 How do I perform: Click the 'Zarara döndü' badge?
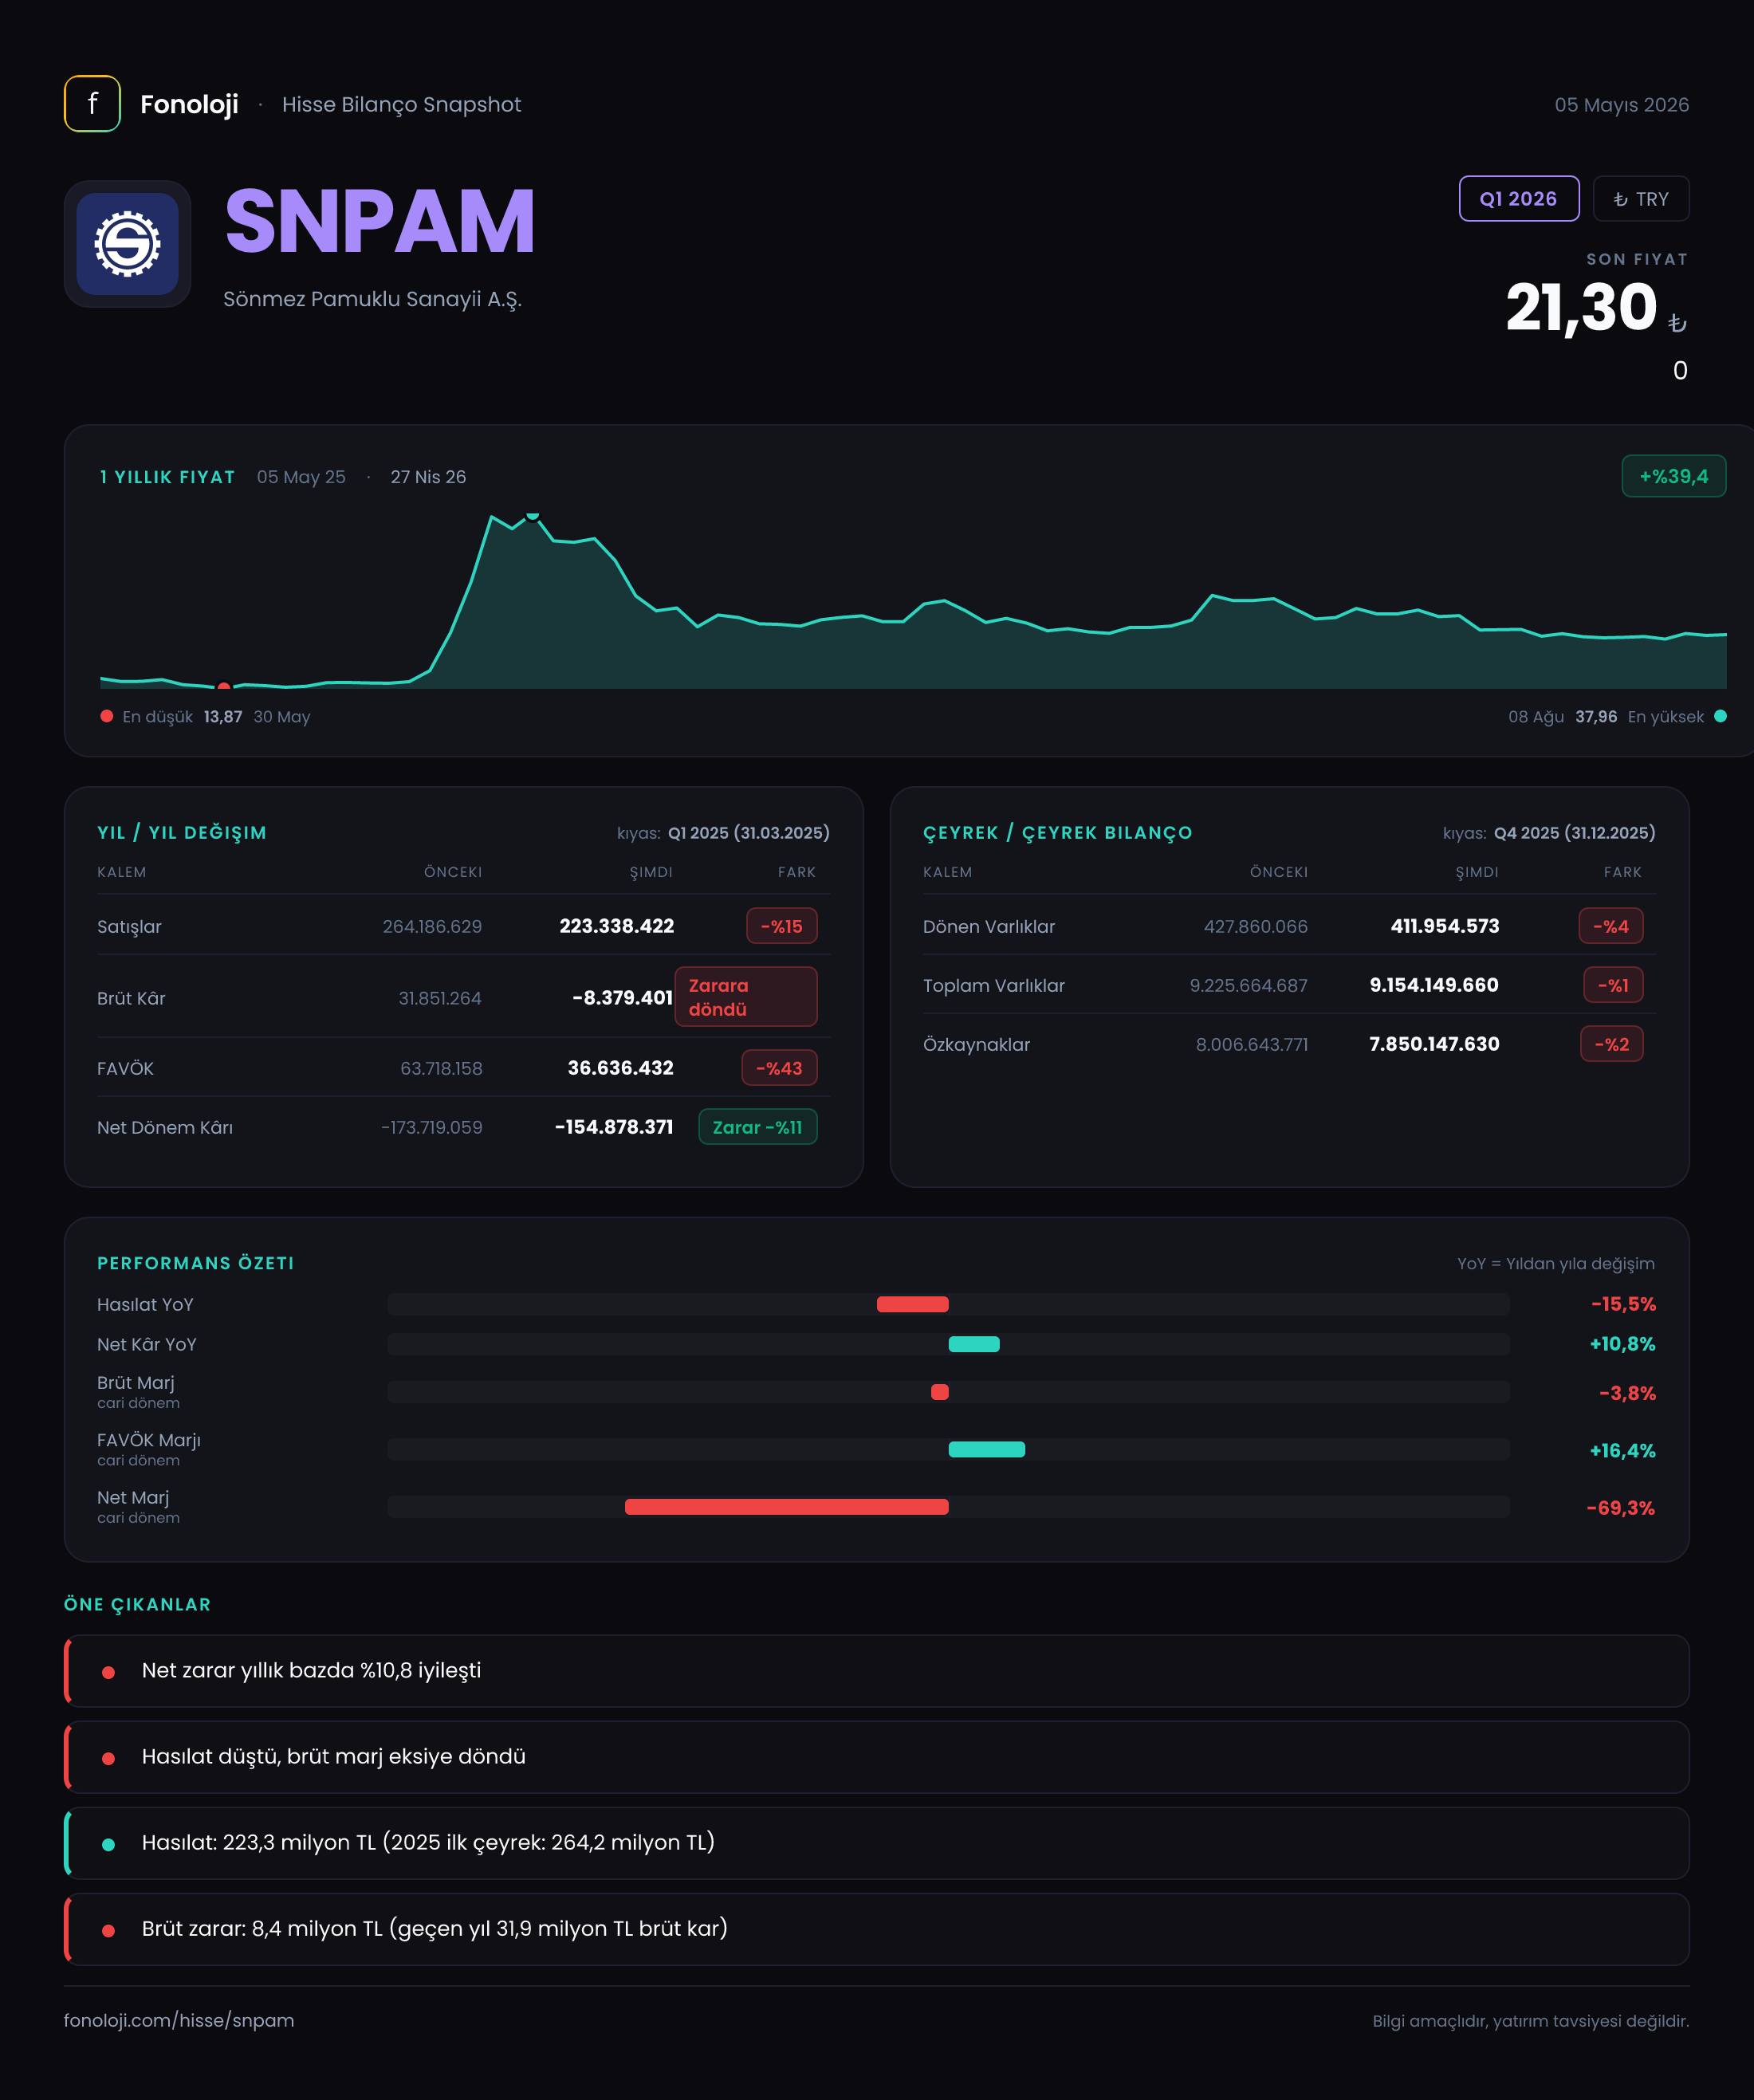coord(745,997)
